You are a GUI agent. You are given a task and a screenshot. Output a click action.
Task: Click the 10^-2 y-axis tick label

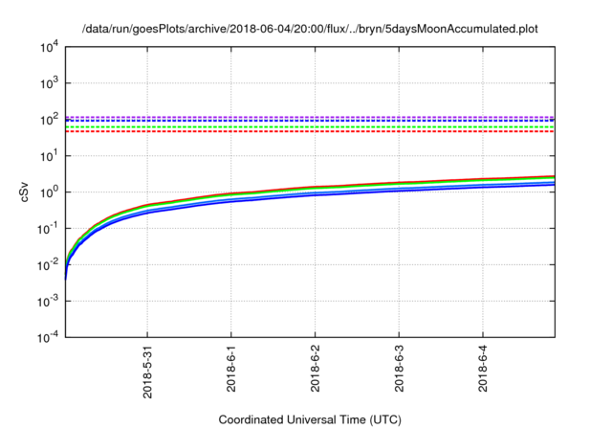[x=49, y=265]
